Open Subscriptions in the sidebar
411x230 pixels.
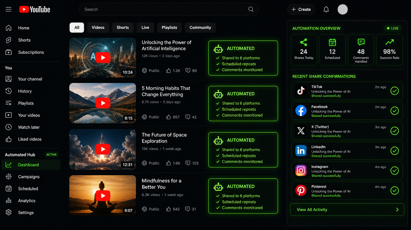[x=31, y=52]
